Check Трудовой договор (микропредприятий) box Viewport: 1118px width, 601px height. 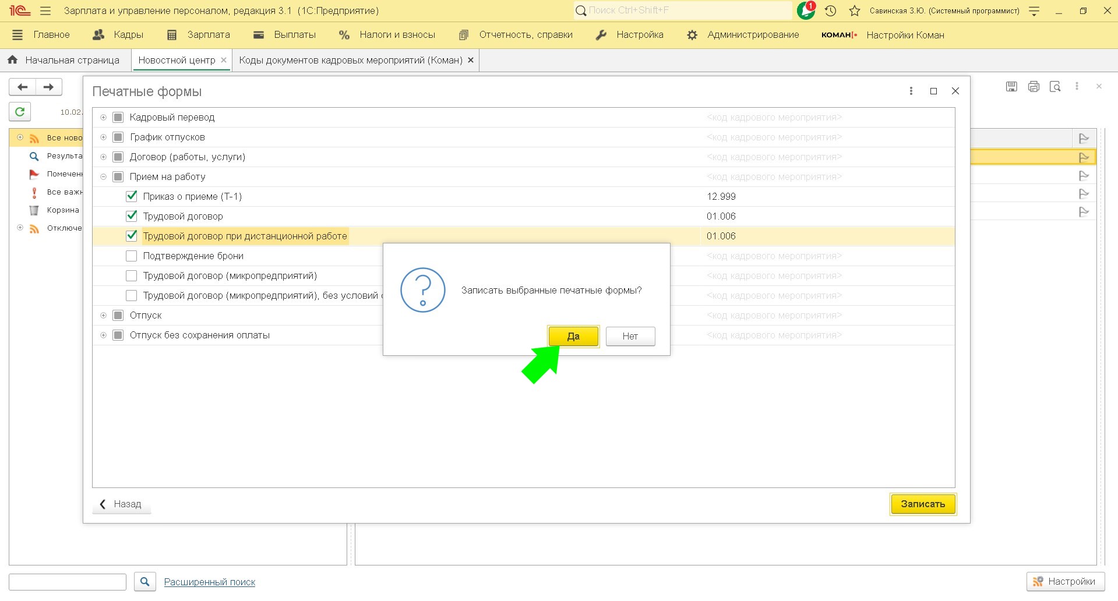pos(132,275)
